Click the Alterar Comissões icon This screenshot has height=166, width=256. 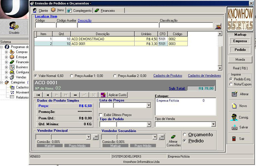point(173,137)
